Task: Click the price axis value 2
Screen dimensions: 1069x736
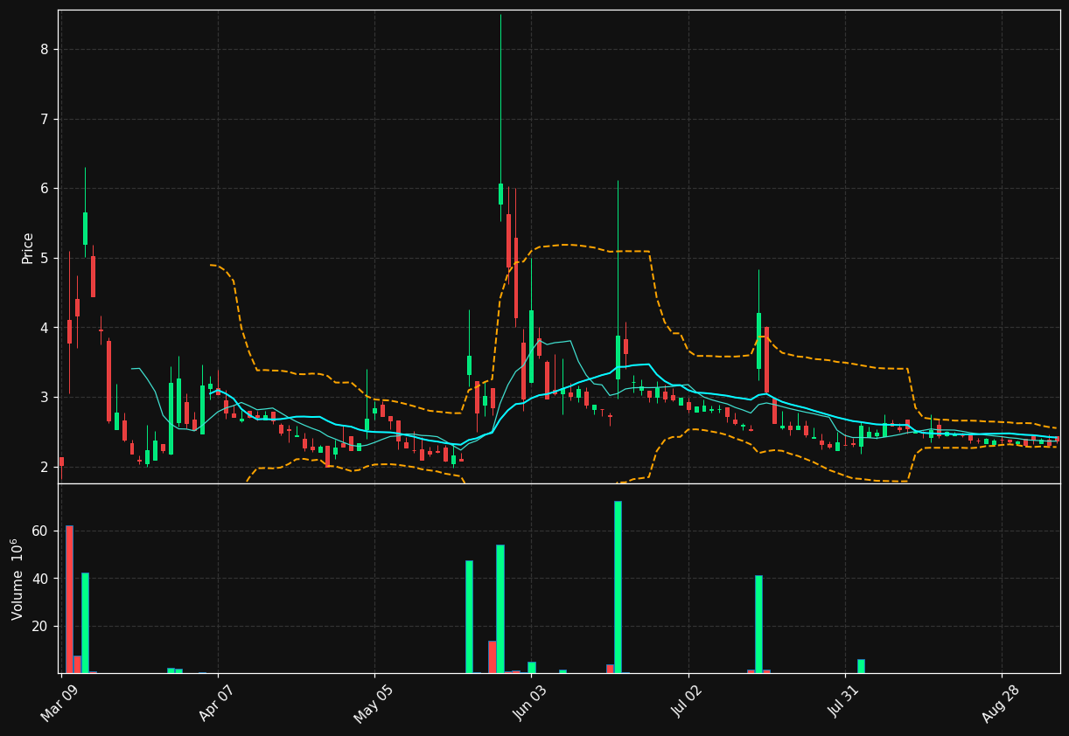Action: click(x=44, y=467)
